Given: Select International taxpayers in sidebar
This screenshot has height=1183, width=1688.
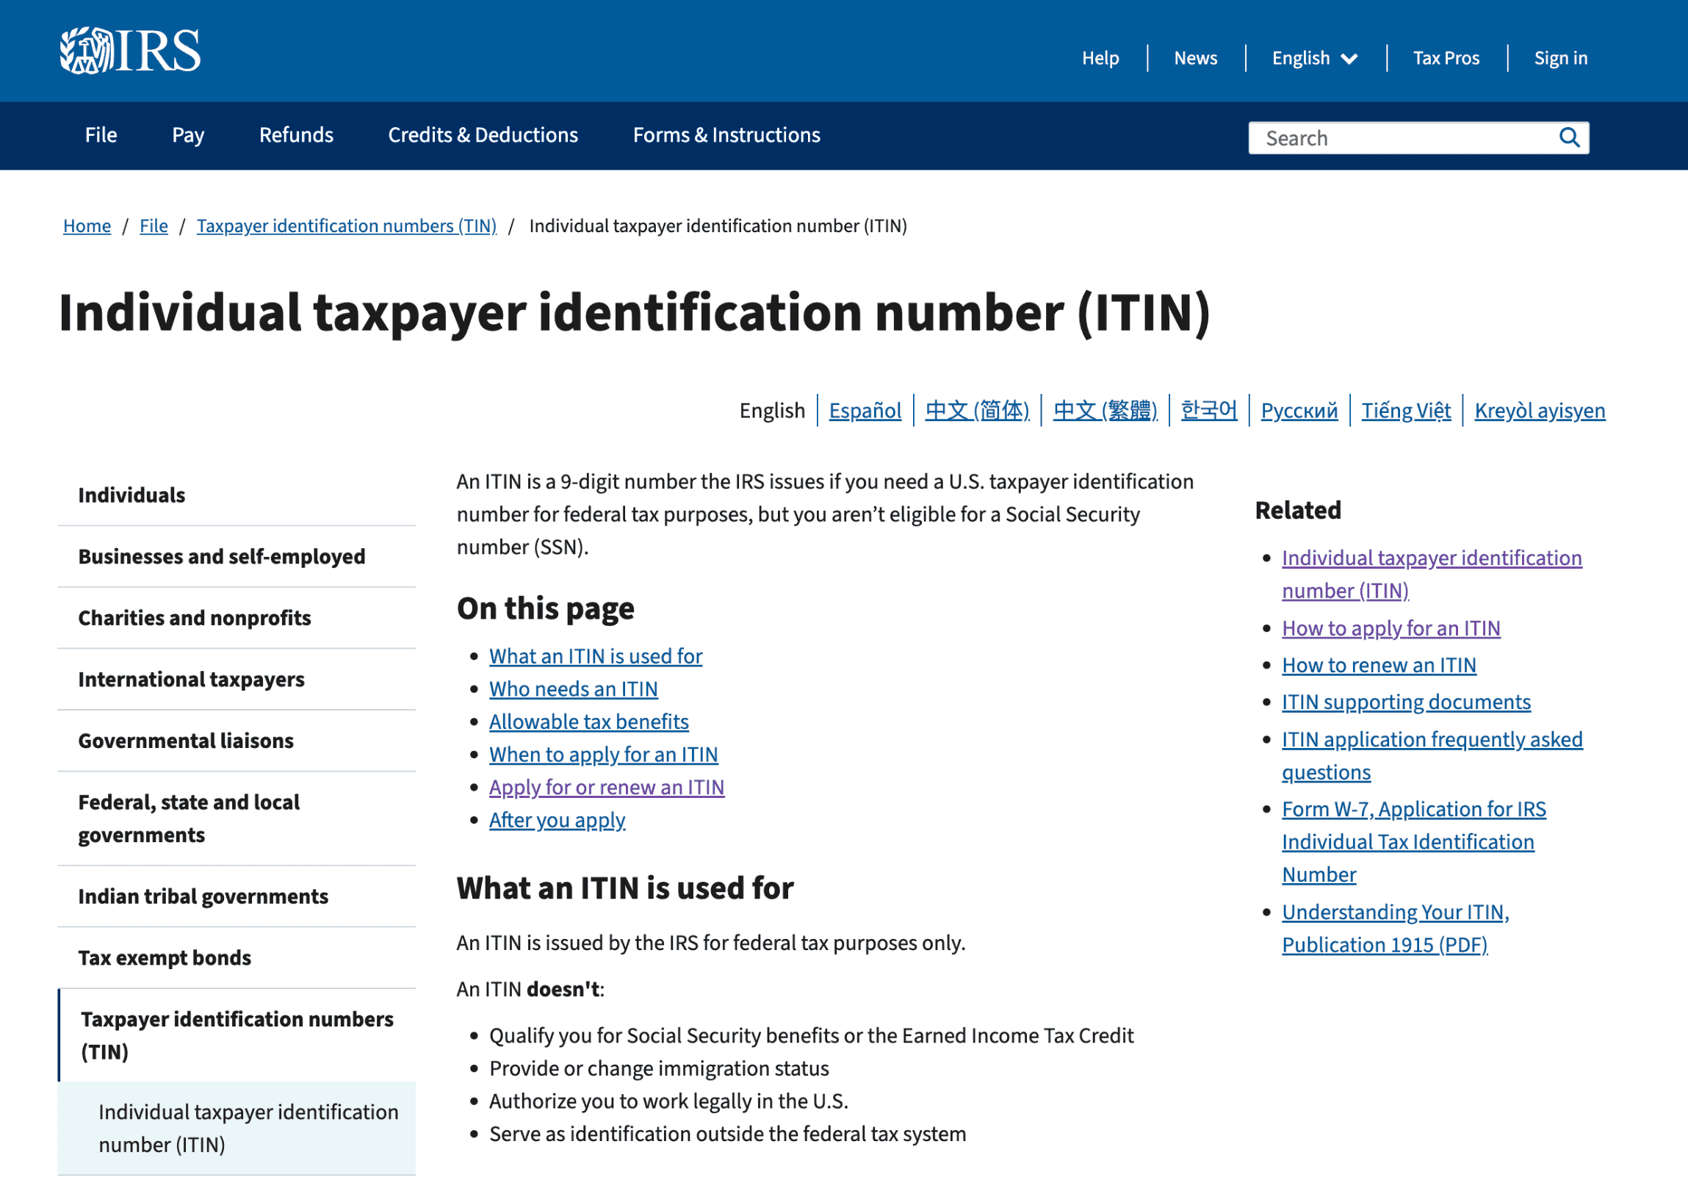Looking at the screenshot, I should (x=191, y=680).
